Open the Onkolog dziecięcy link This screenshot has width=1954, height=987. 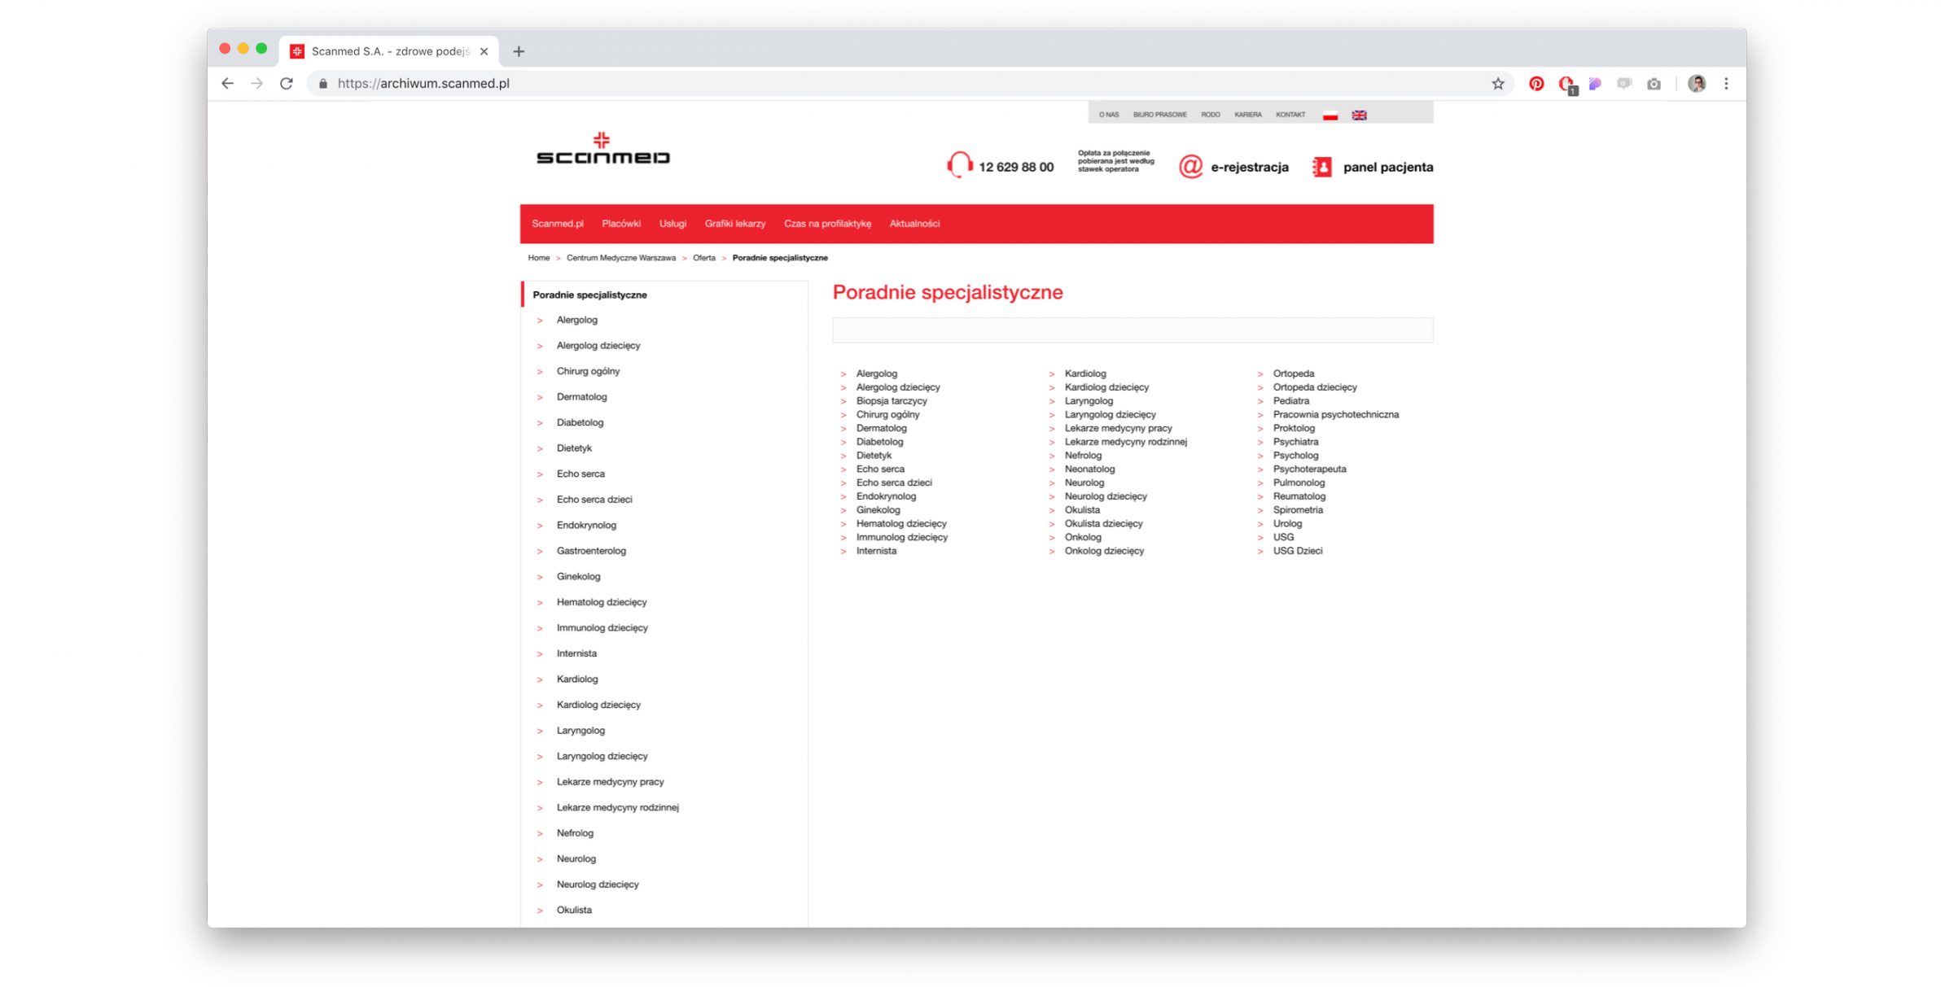[1104, 551]
